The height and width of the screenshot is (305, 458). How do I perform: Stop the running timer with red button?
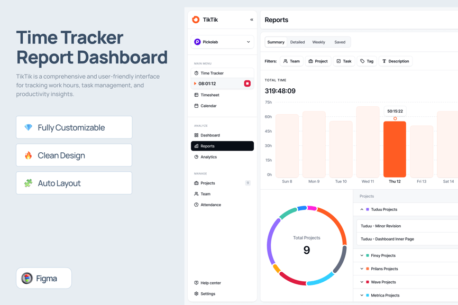pos(247,84)
